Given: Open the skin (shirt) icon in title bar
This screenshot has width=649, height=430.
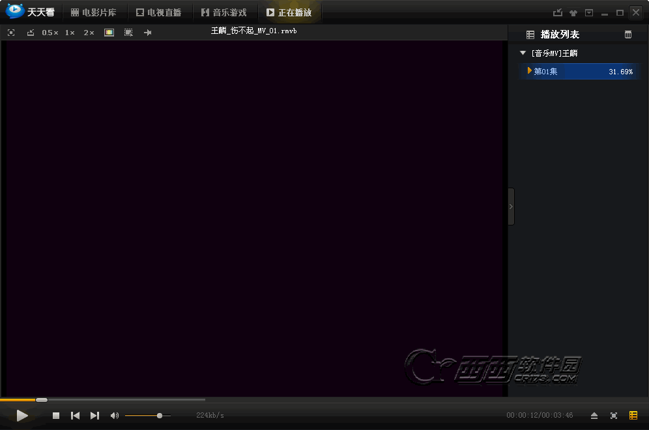Looking at the screenshot, I should (573, 13).
